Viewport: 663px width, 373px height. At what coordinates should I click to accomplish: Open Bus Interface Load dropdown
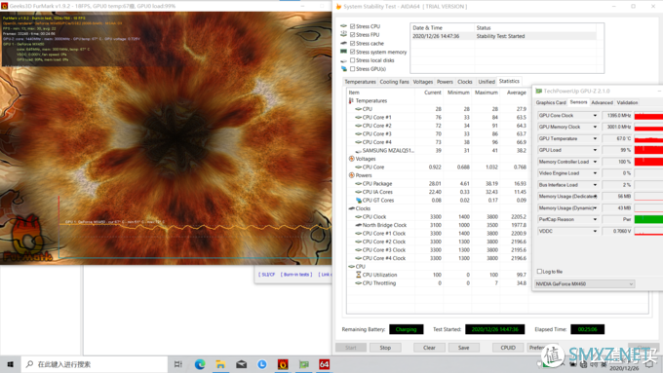[595, 185]
